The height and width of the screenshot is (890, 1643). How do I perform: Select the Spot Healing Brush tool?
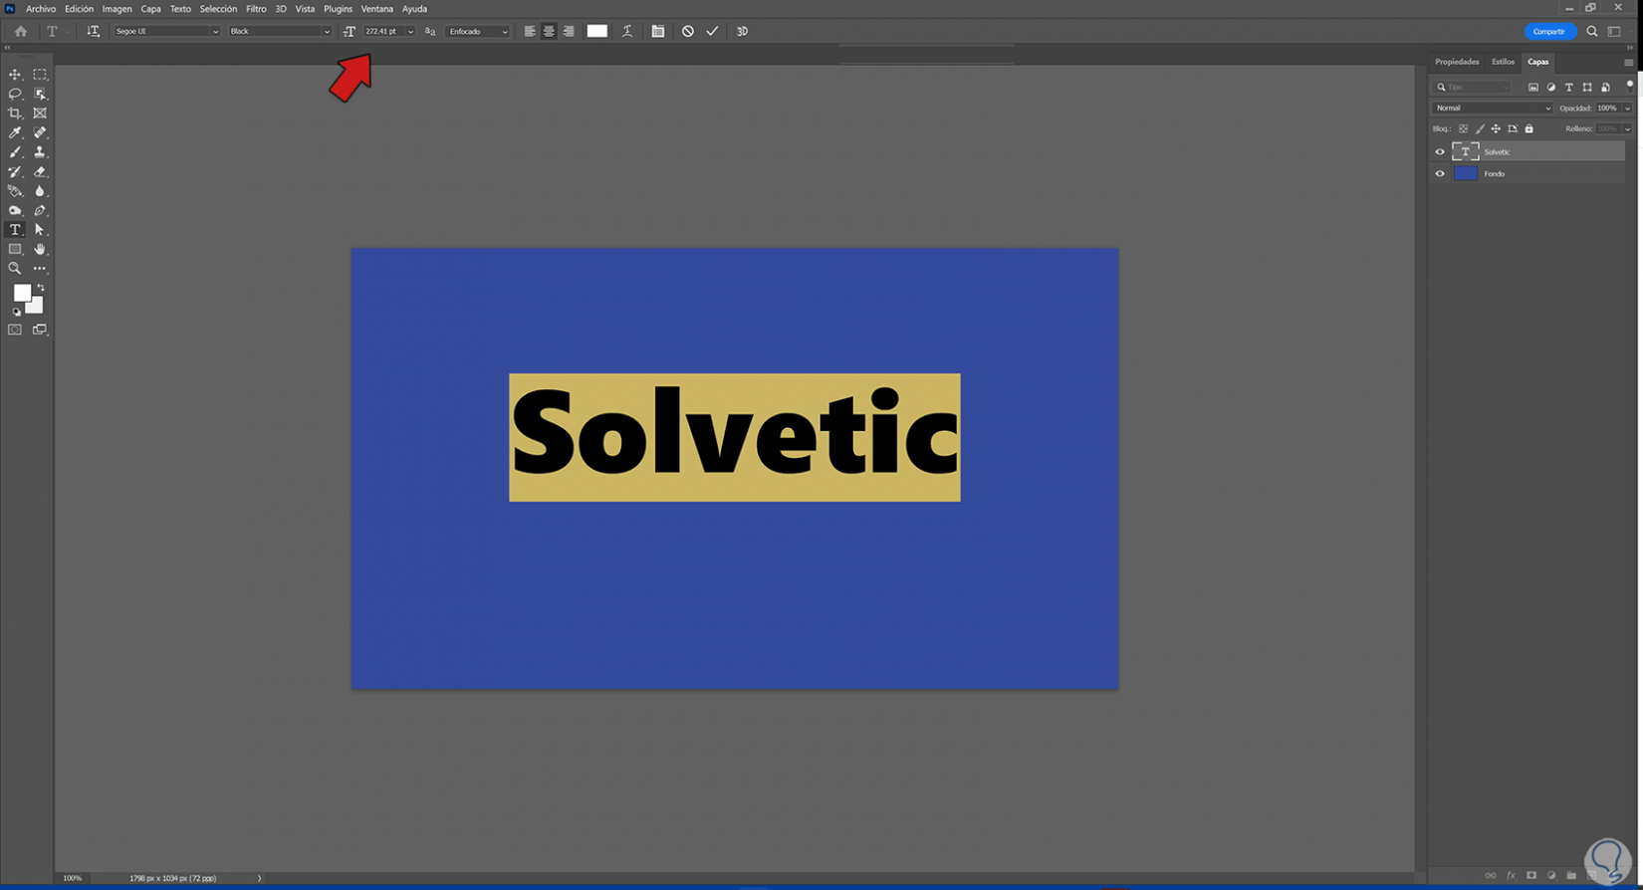pos(40,132)
